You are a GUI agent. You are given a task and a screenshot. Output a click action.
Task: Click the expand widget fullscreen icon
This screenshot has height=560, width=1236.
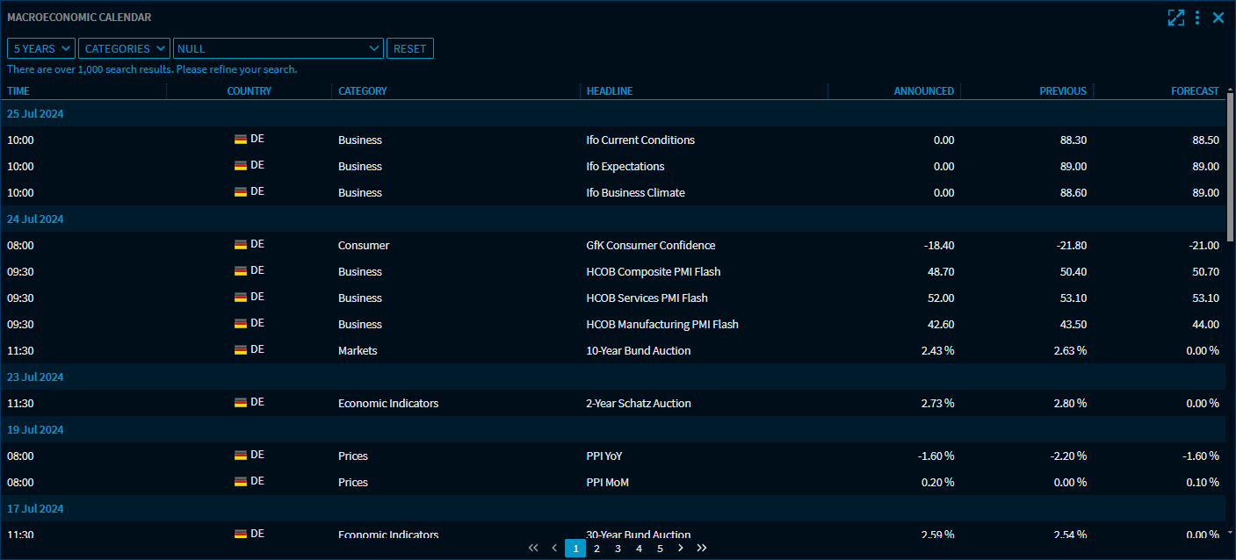click(1175, 18)
